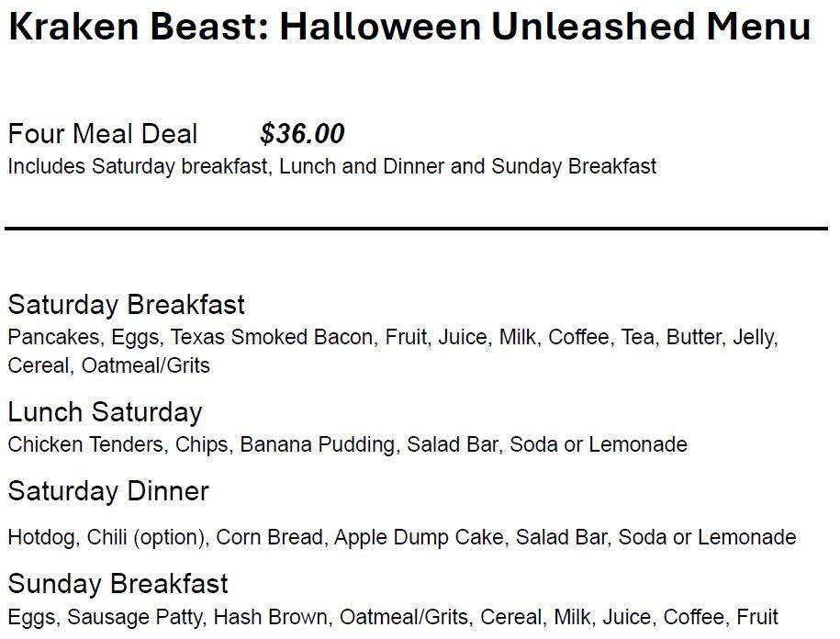This screenshot has width=840, height=639.
Task: Select the Lunch Saturday heading
Action: 105,412
